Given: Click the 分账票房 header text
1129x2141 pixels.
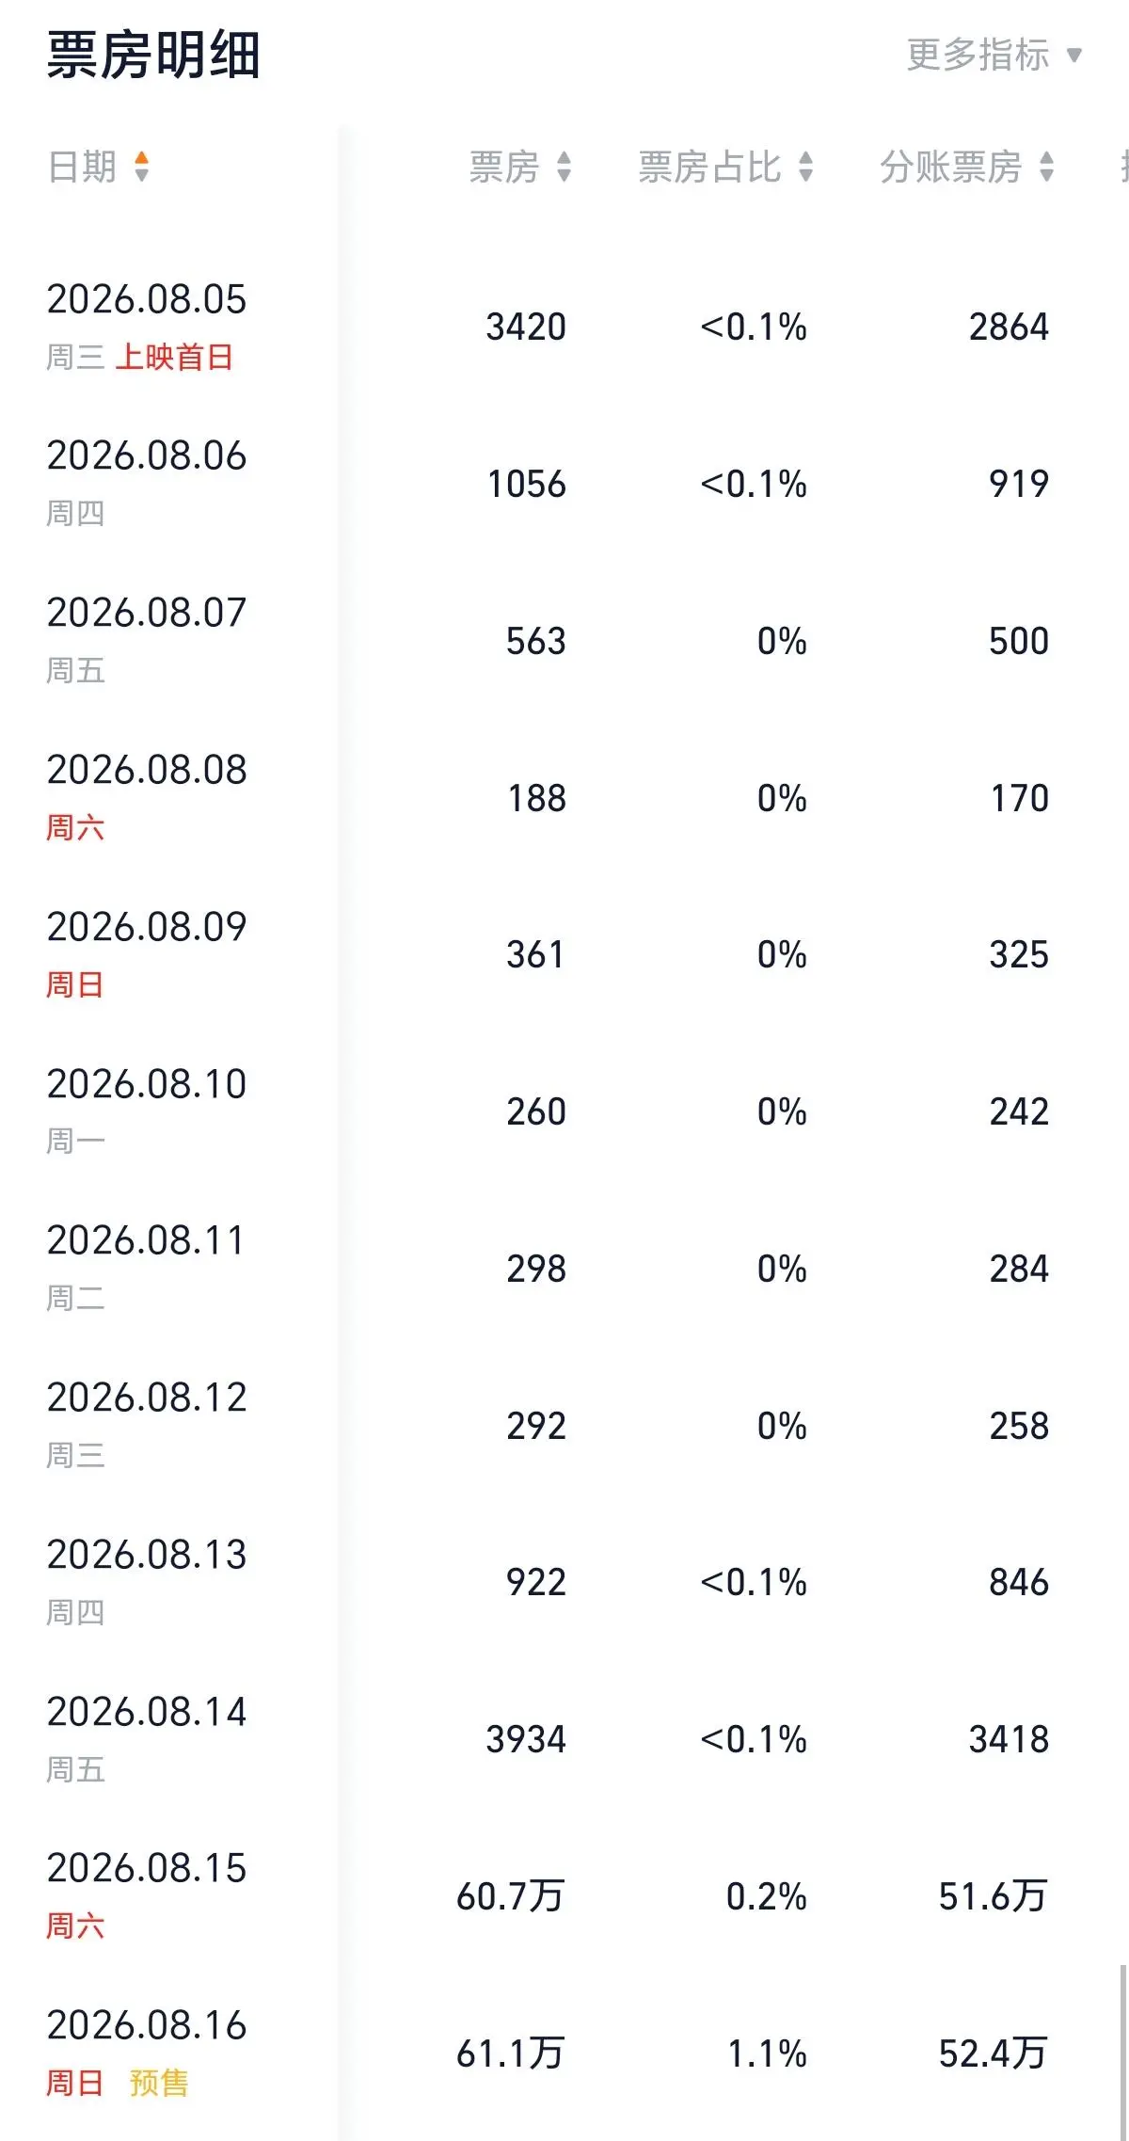Looking at the screenshot, I should point(950,167).
